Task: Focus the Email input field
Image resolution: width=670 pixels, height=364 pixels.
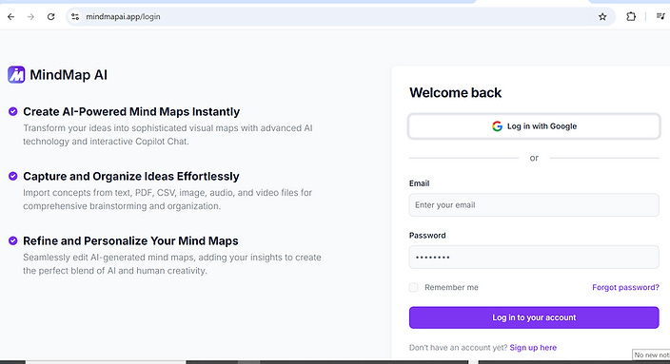Action: pos(534,205)
